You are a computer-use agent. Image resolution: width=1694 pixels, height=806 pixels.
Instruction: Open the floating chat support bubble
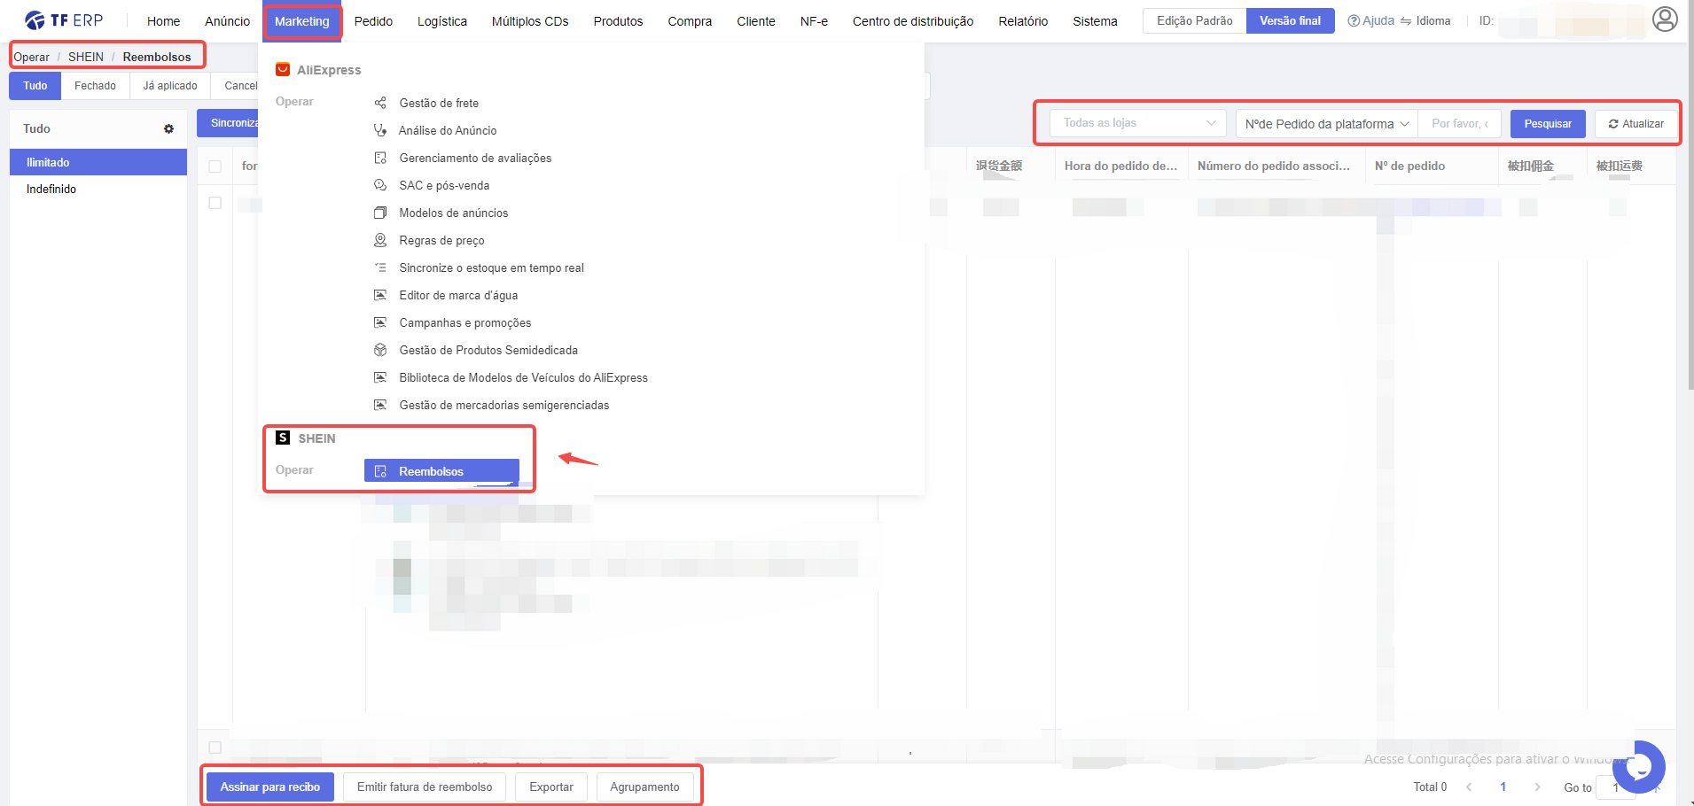click(x=1639, y=766)
